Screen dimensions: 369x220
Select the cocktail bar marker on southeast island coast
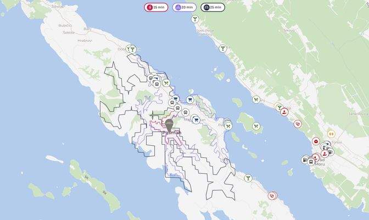point(248,178)
